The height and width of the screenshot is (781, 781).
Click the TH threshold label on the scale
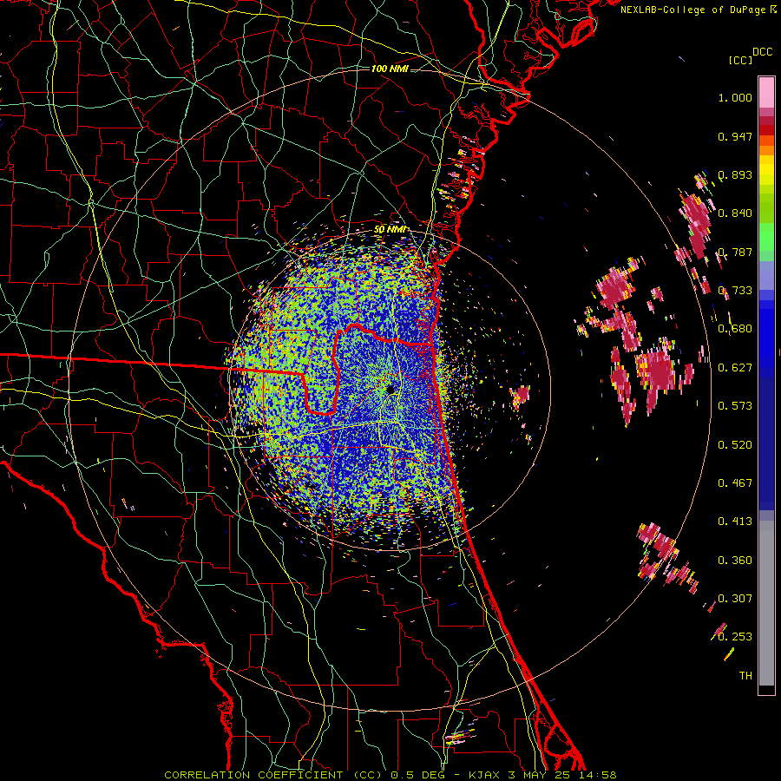click(x=745, y=676)
